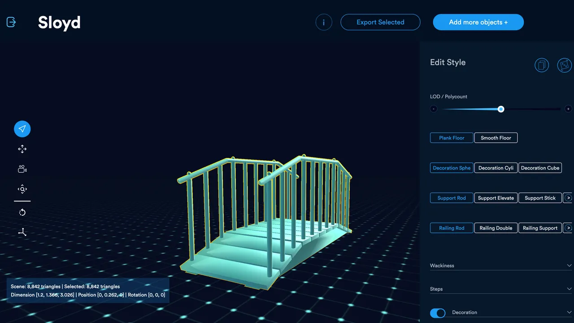Screen dimensions: 574x323
Task: Choose the Decoration Cube option
Action: coord(540,168)
